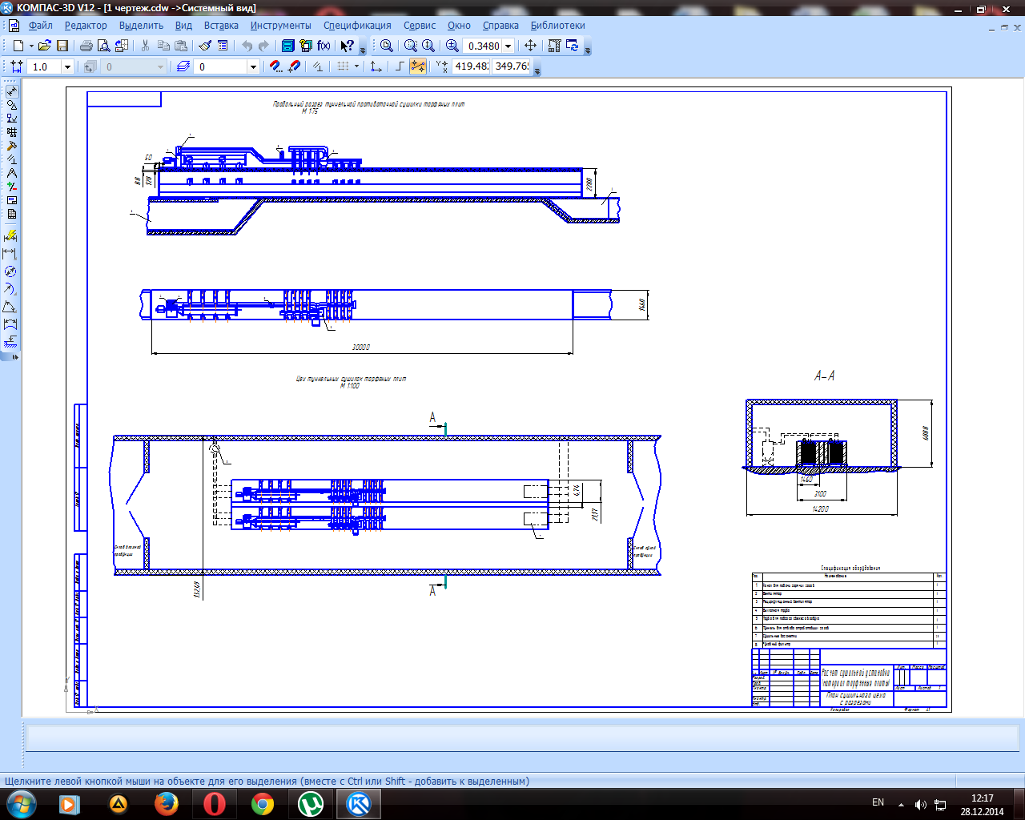Image resolution: width=1025 pixels, height=820 pixels.
Task: Activate the pan view cross arrows icon
Action: coord(530,46)
